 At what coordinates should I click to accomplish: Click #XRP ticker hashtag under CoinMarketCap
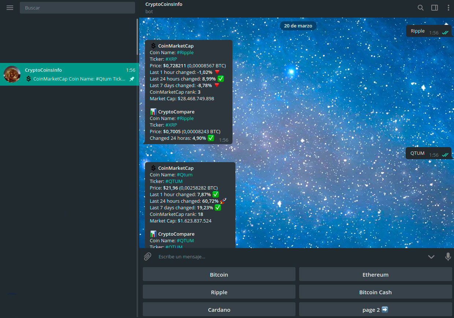tap(171, 59)
